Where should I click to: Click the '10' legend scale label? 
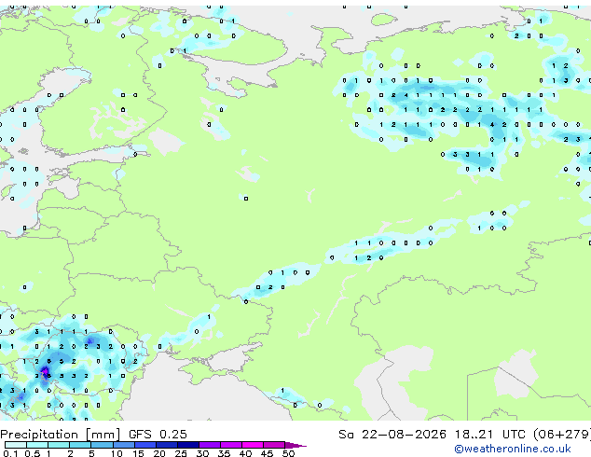(x=117, y=453)
